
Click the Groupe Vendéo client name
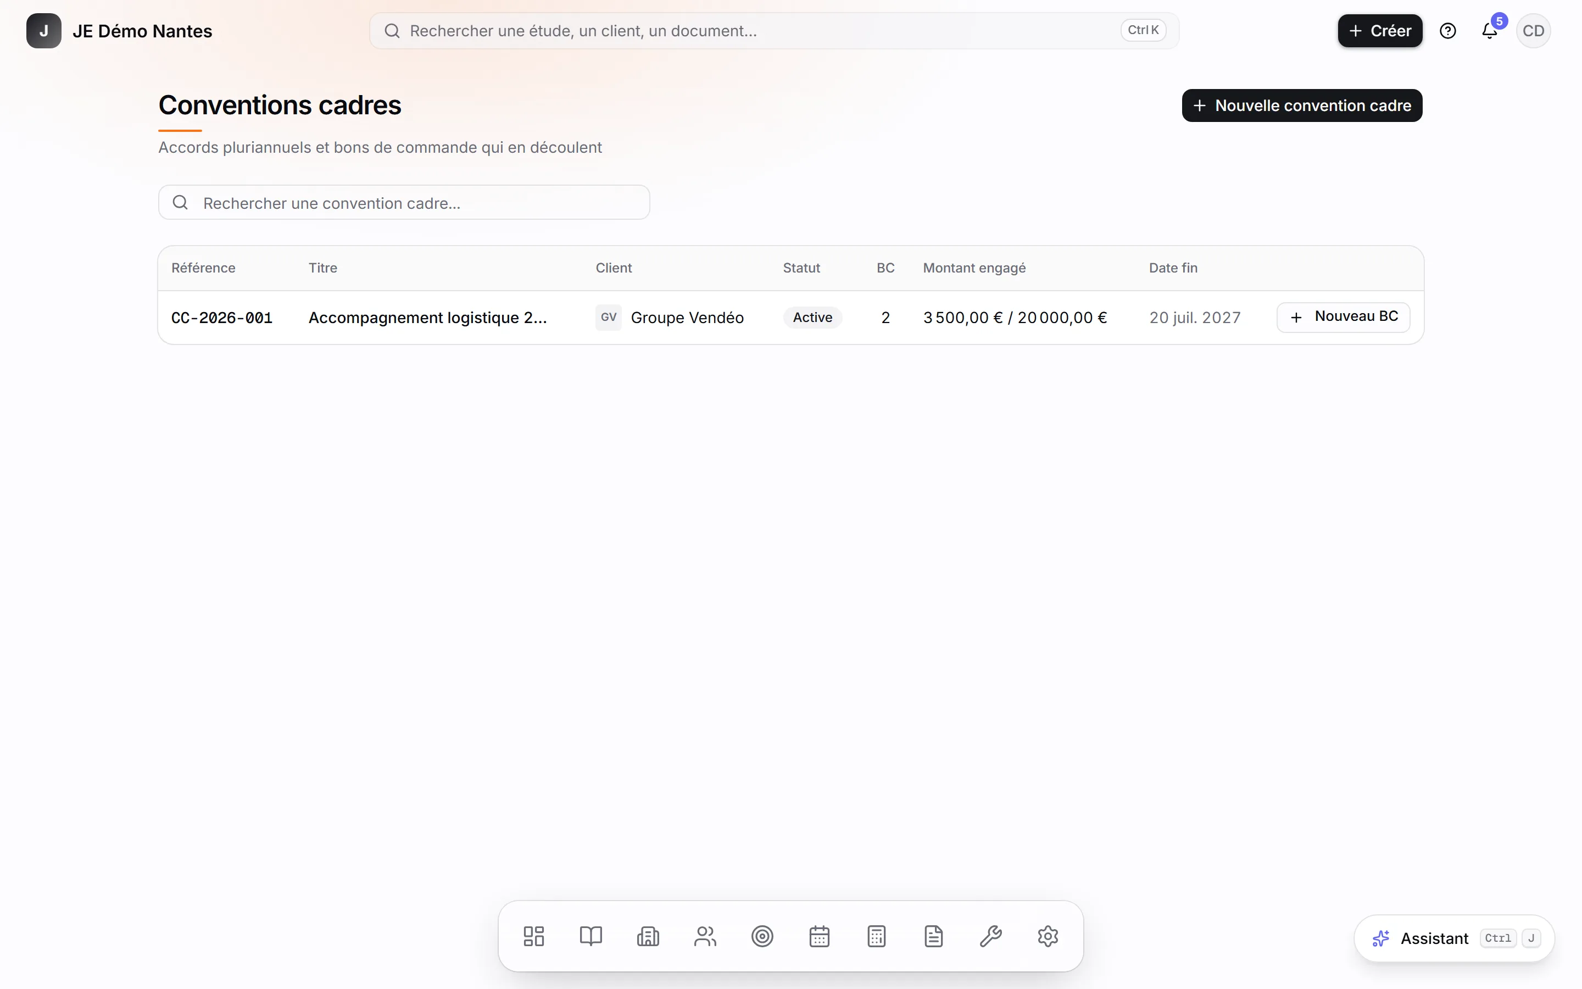point(687,318)
